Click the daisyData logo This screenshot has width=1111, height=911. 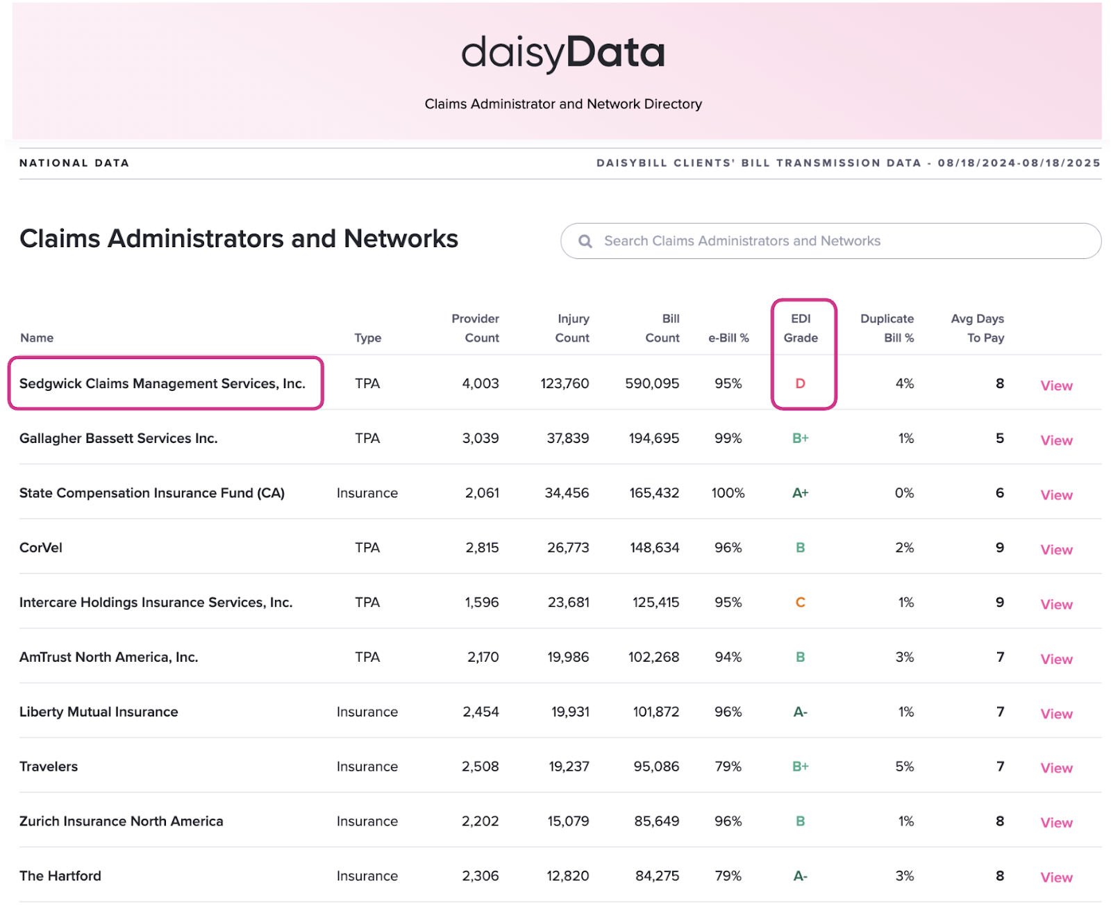pos(563,53)
